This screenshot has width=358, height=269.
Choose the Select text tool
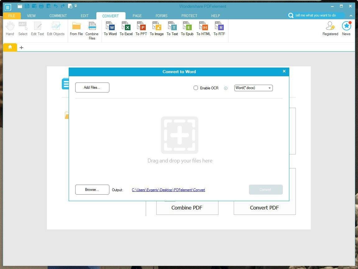[x=23, y=29]
